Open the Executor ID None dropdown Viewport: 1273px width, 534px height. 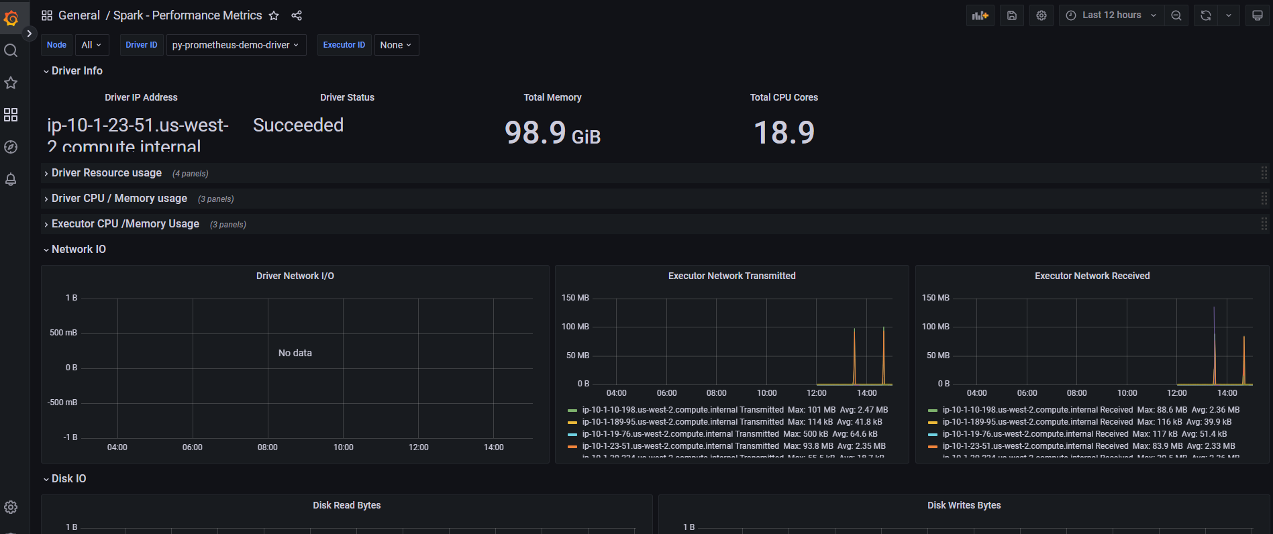tap(396, 45)
